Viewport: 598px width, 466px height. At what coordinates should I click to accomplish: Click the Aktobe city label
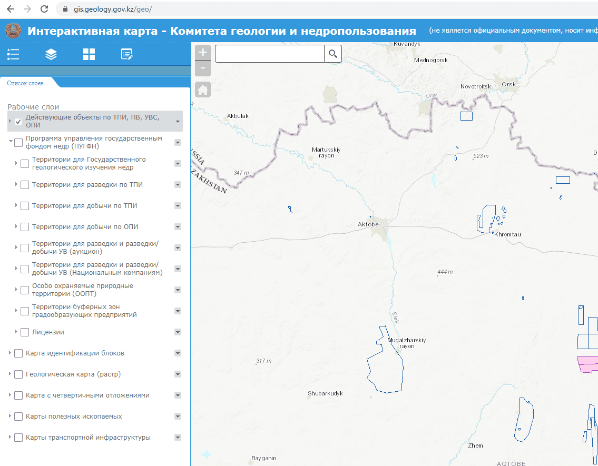[x=368, y=224]
